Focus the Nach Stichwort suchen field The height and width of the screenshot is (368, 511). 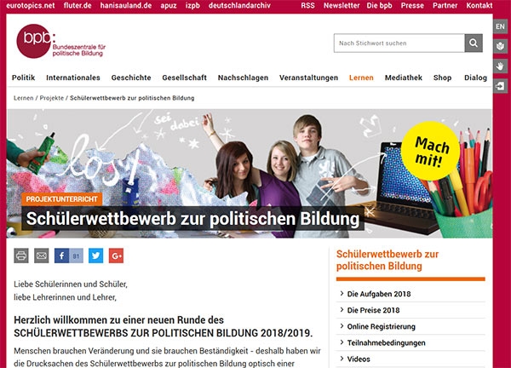[x=399, y=43]
